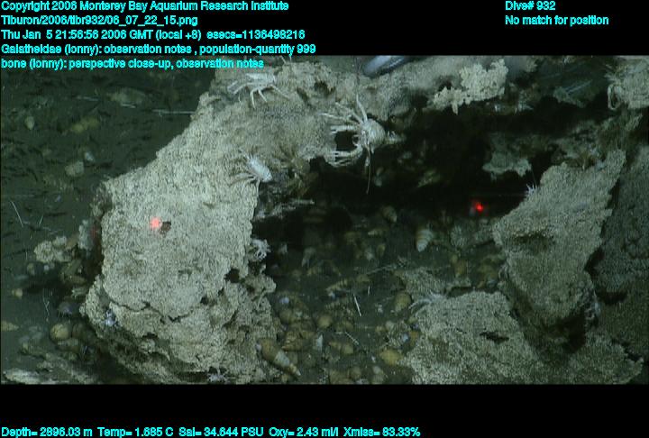The height and width of the screenshot is (438, 649).
Task: Click the Dive# 932 label
Action: (x=530, y=6)
